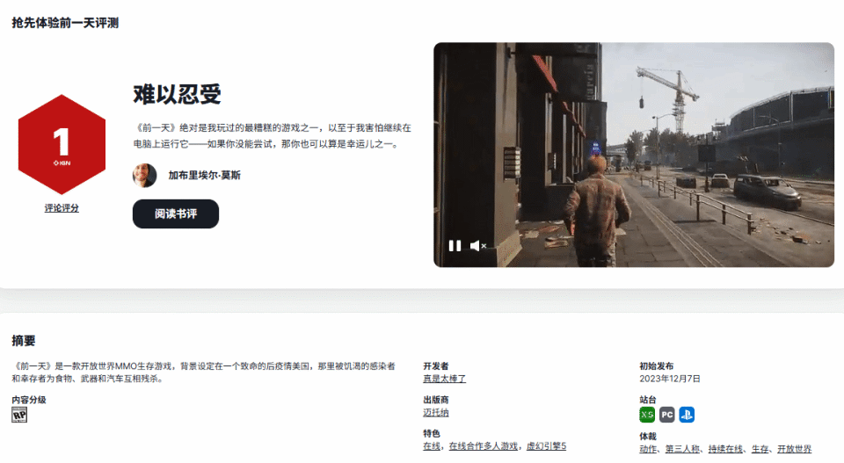Open the 在线合作多人游戏 feature link
This screenshot has width=844, height=463.
pyautogui.click(x=483, y=446)
